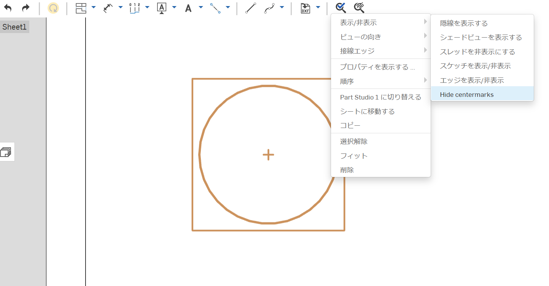Open dropdown arrow beside boxed A callout tool
This screenshot has width=549, height=286.
pos(174,7)
